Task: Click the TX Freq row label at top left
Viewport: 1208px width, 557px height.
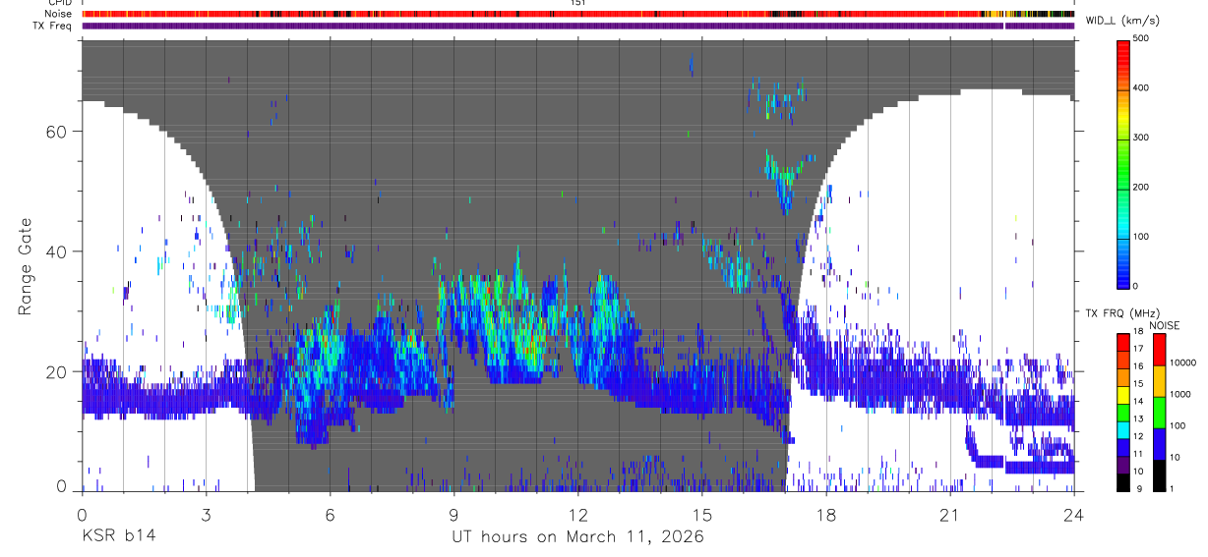Action: pos(53,25)
